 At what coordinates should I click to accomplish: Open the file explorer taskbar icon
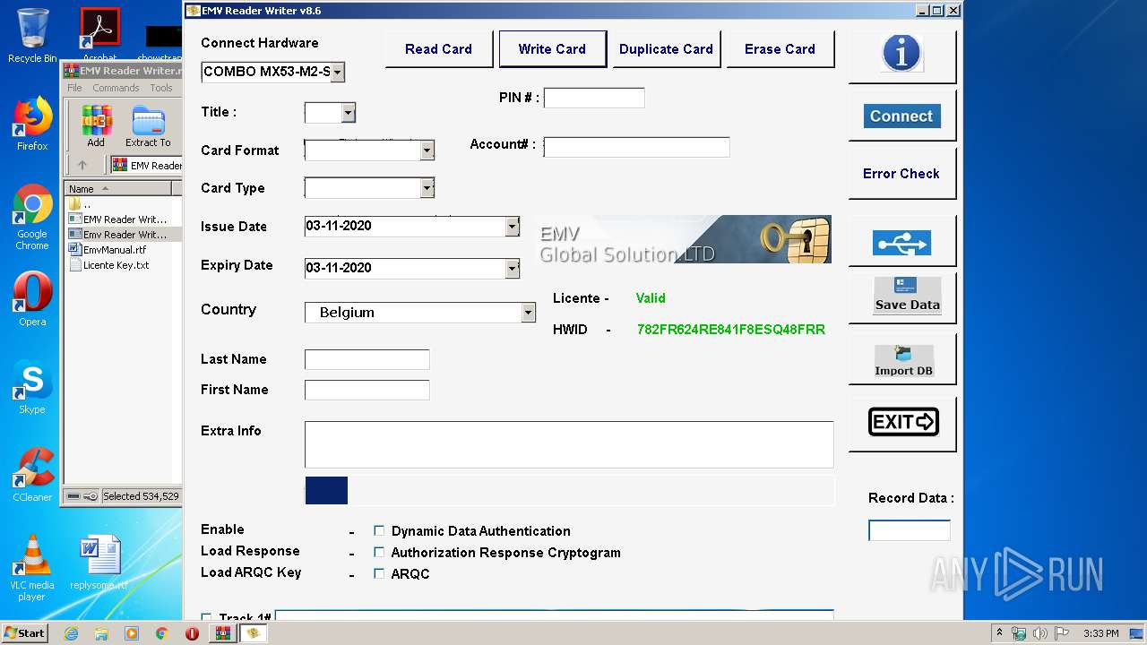[101, 633]
